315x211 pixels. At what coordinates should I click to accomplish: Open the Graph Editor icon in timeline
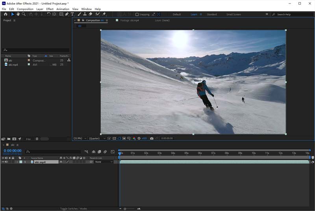coord(113,152)
